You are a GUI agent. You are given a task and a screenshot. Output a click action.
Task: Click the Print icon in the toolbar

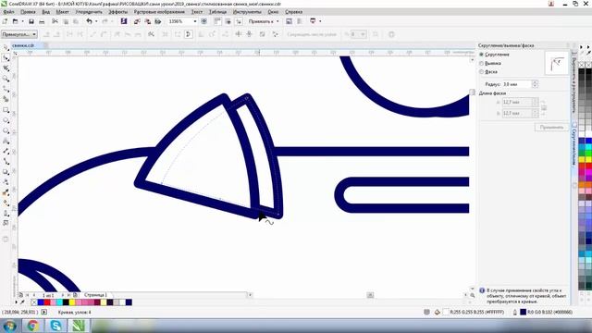pyautogui.click(x=42, y=21)
